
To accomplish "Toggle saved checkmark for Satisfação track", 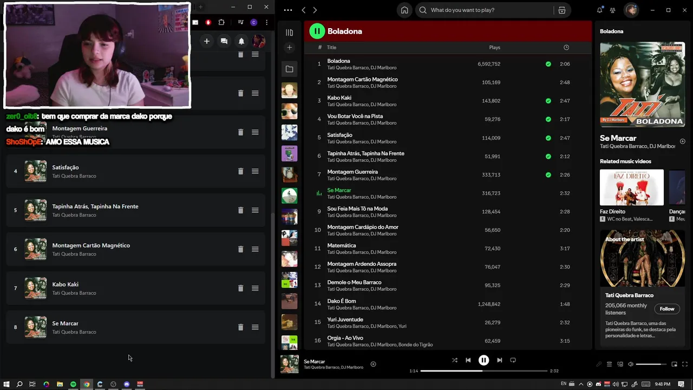I will pos(548,138).
